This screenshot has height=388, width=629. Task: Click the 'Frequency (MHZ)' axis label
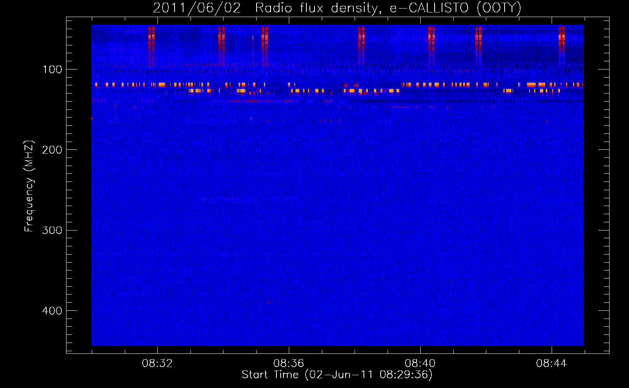pos(29,186)
